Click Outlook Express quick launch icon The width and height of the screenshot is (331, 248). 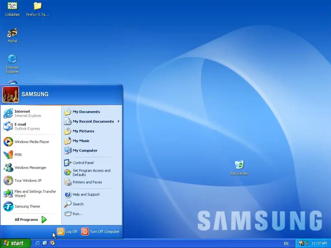45,243
